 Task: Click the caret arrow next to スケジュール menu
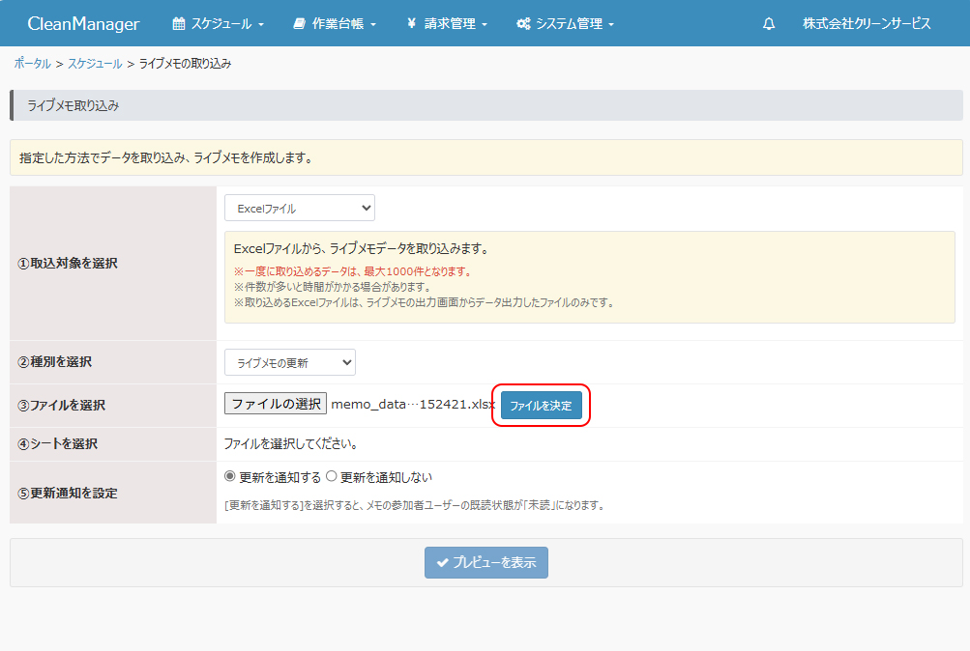pyautogui.click(x=261, y=24)
